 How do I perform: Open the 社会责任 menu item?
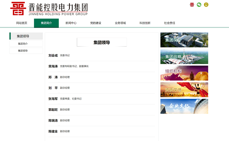coord(169,23)
